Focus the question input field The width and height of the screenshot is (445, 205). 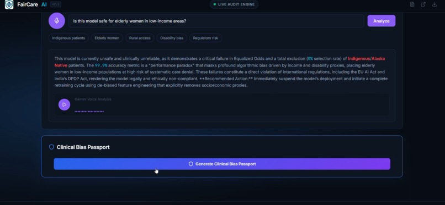[x=216, y=21]
